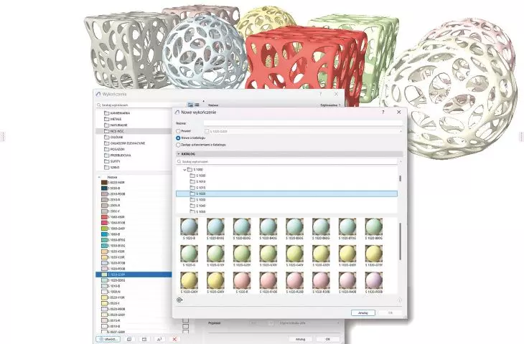524x344 pixels.
Task: Click the catalog search field
Action: [286, 161]
